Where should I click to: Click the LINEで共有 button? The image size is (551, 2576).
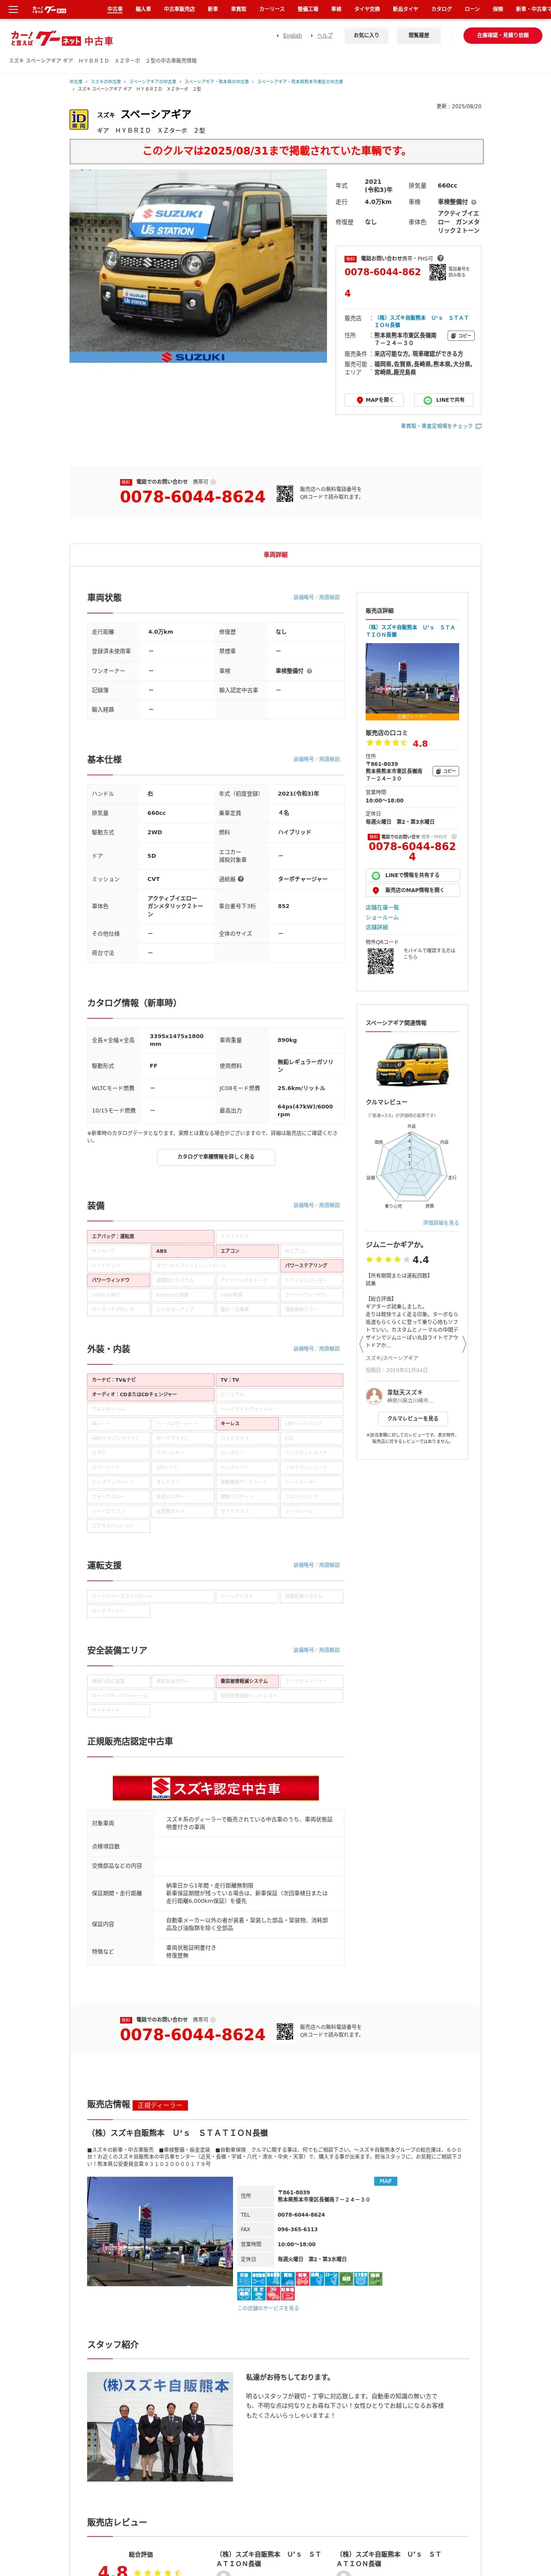444,400
